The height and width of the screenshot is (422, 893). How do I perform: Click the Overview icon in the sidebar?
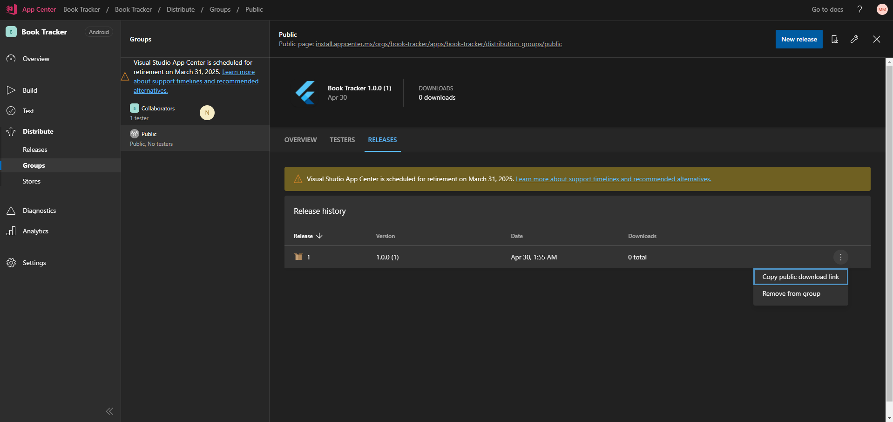11,59
